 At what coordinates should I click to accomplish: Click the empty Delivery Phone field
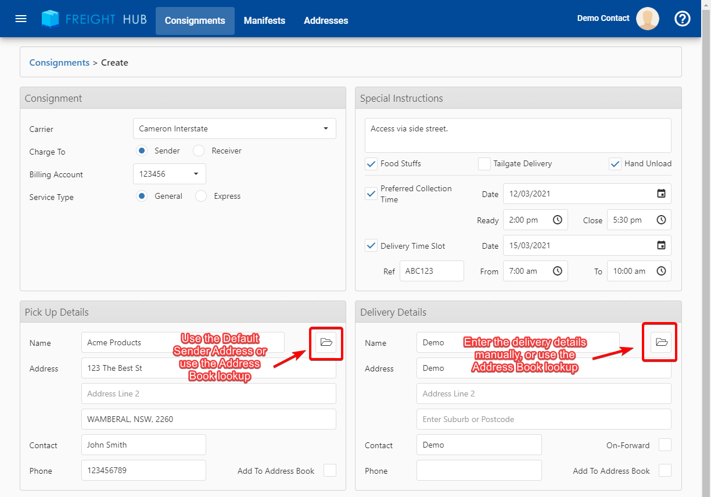(479, 470)
